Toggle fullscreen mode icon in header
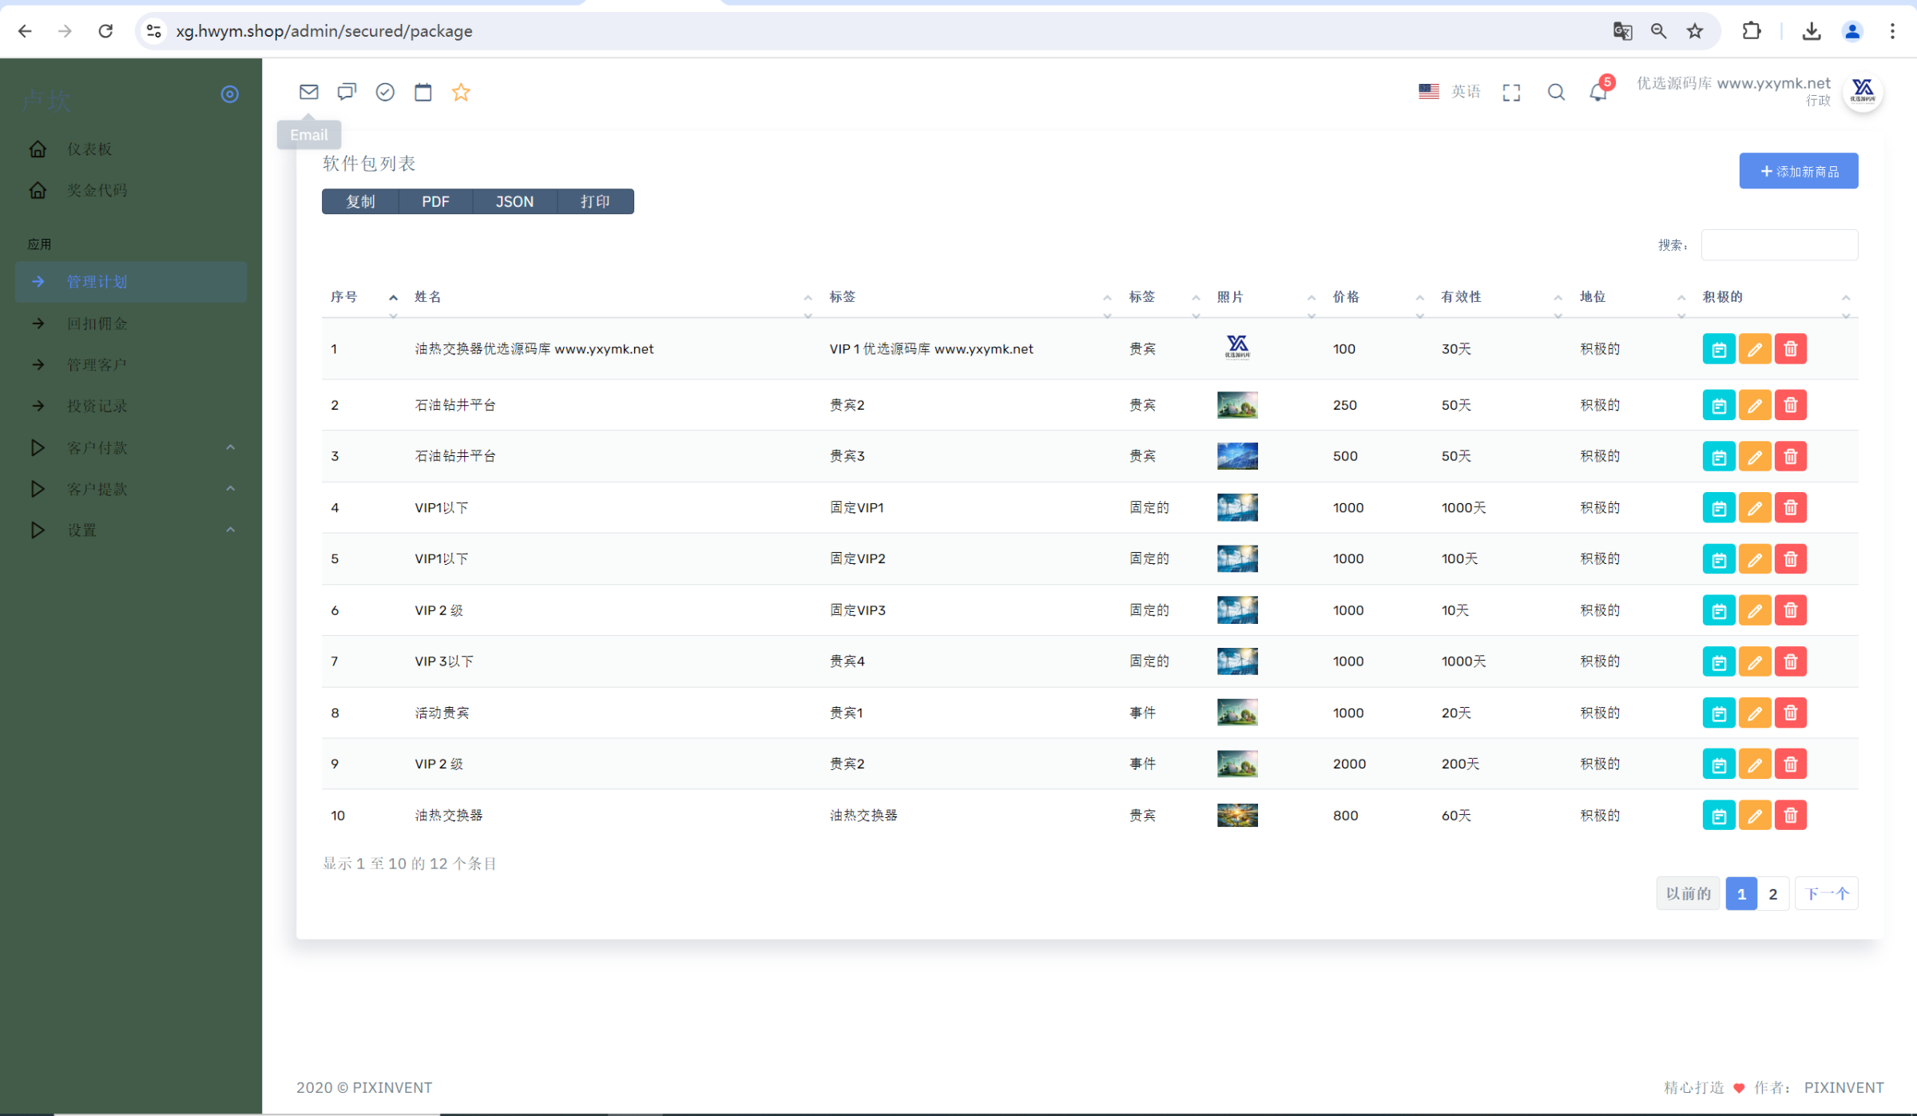Screen dimensions: 1917x1116 [1511, 93]
